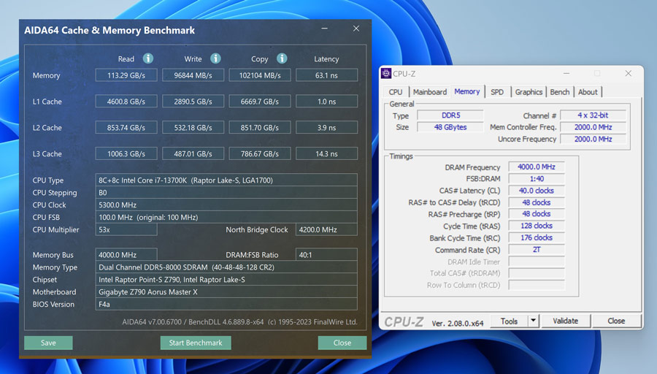The image size is (657, 374).
Task: Click the Validate button in CPU-Z
Action: pyautogui.click(x=566, y=321)
